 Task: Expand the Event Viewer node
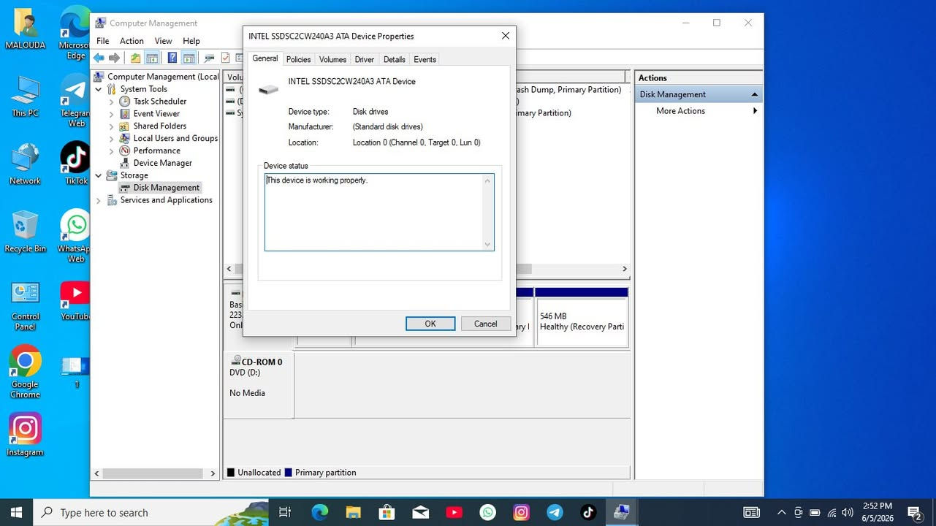click(x=112, y=114)
